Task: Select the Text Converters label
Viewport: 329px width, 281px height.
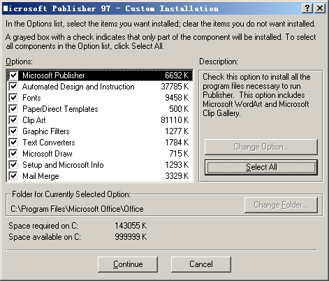Action: [49, 143]
